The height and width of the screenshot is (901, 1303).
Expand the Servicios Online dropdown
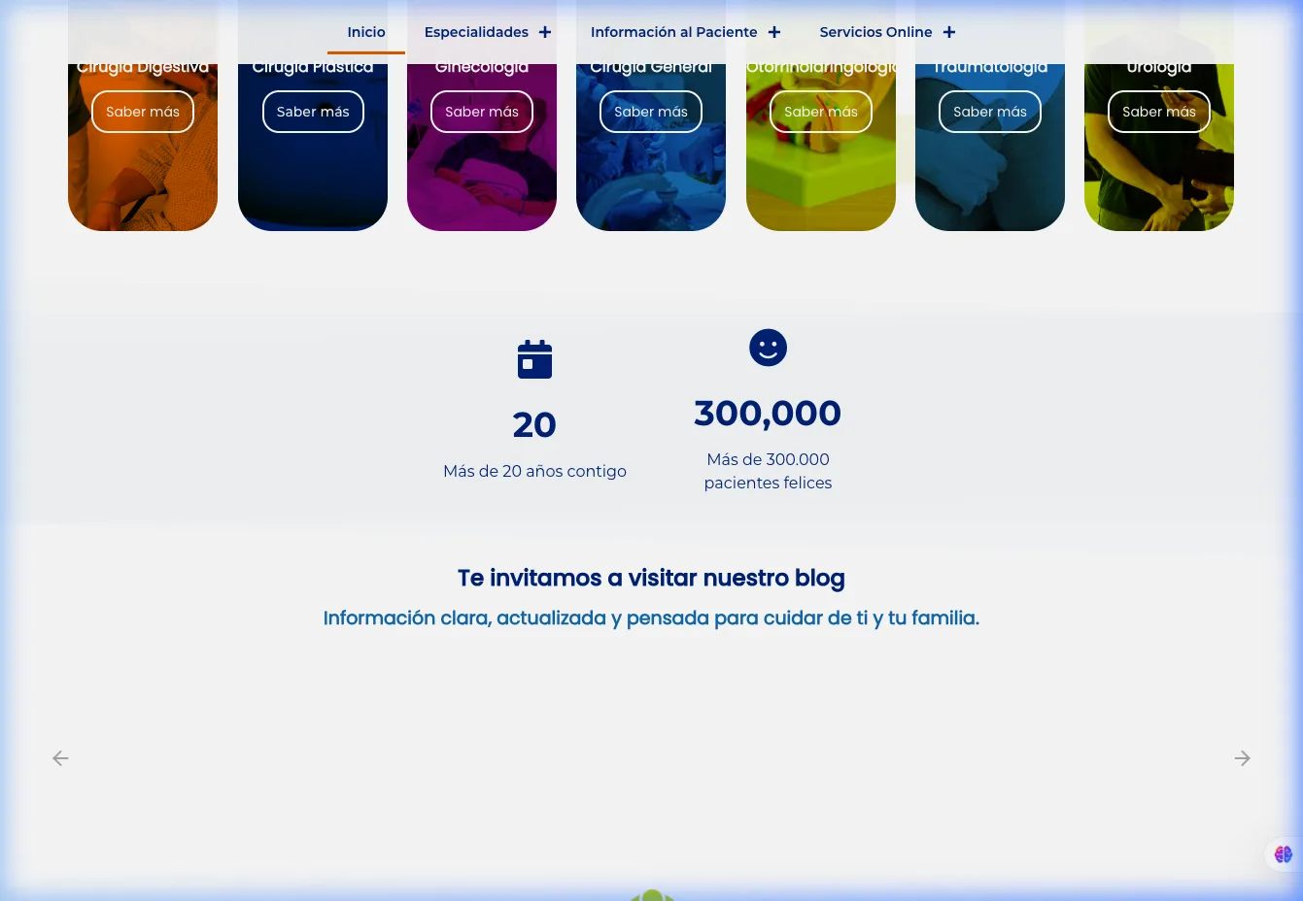pyautogui.click(x=948, y=32)
